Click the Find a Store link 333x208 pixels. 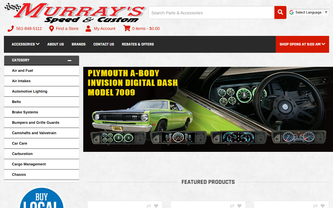[x=67, y=29]
